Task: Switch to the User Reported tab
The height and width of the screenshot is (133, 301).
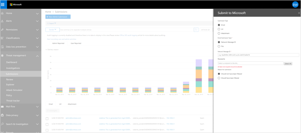Action: (x=76, y=43)
